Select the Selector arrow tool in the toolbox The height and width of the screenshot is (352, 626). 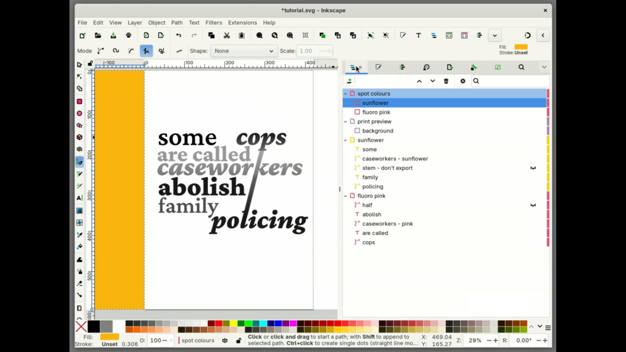coord(79,64)
